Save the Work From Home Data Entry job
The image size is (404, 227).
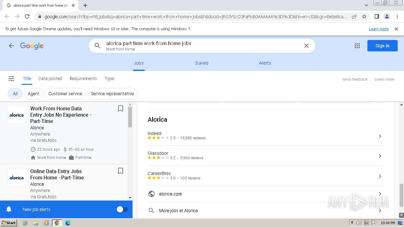tap(120, 108)
